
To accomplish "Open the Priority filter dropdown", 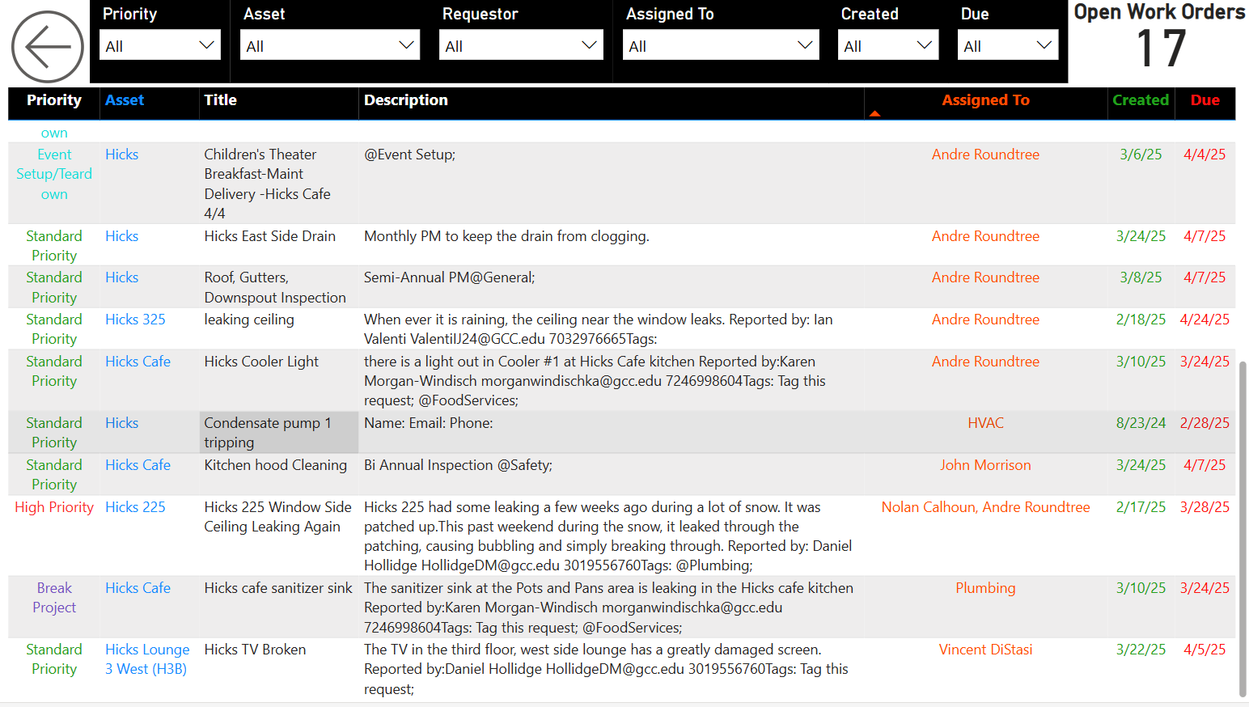I will tap(160, 45).
